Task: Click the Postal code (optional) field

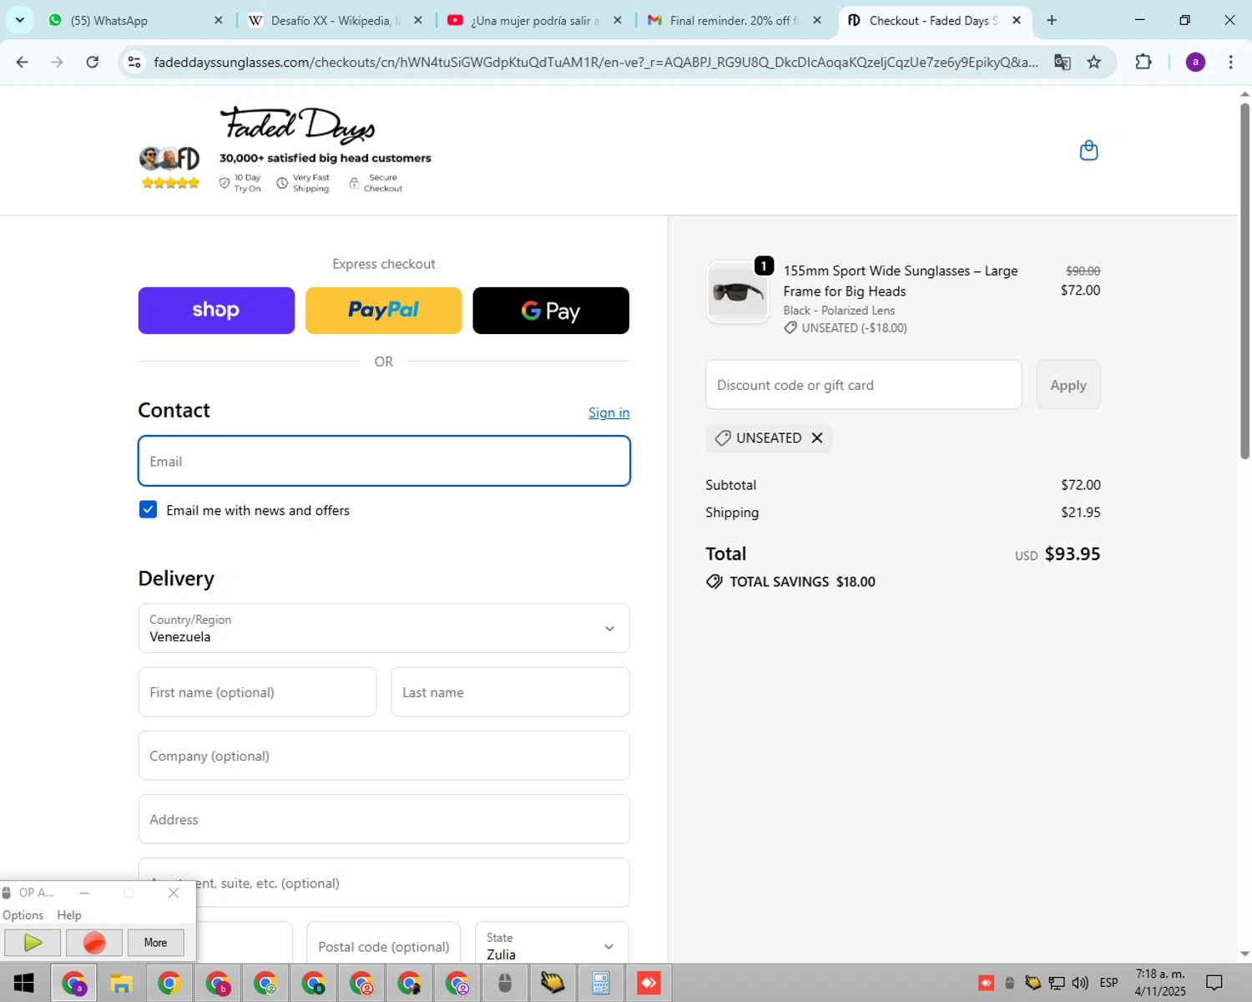Action: (x=384, y=945)
